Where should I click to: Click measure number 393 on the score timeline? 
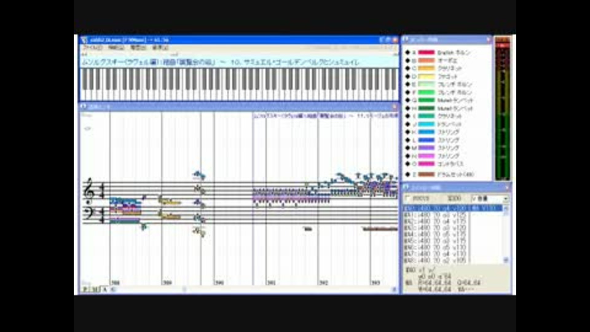(375, 282)
